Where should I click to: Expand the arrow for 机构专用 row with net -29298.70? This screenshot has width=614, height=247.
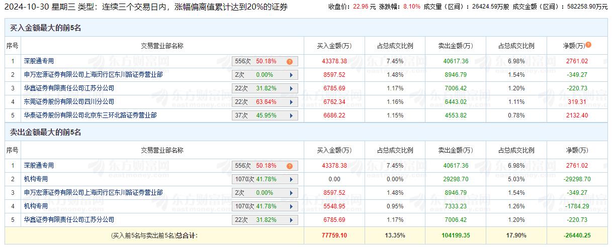tap(291, 179)
